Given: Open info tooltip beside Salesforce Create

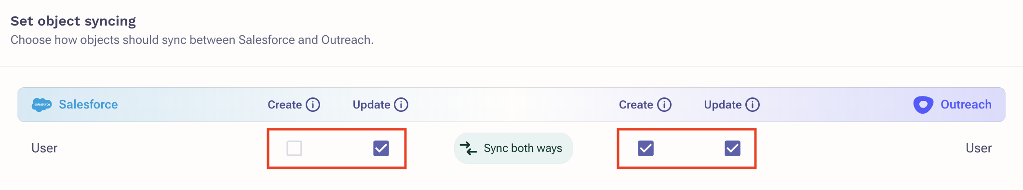Looking at the screenshot, I should [313, 105].
